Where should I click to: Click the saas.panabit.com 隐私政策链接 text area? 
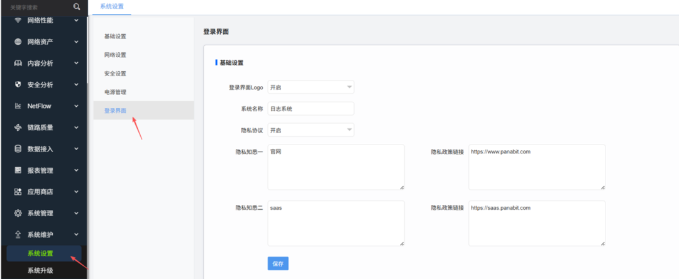click(x=537, y=223)
